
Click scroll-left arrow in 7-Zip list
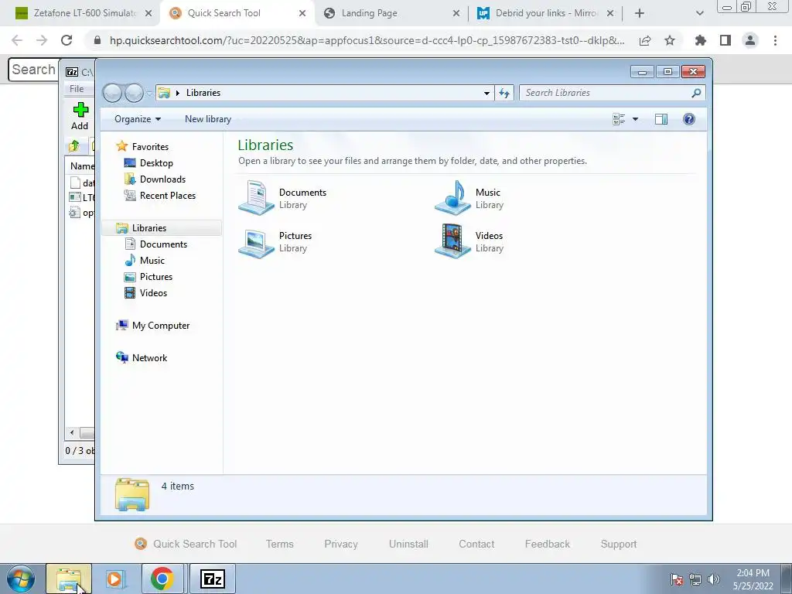(72, 433)
